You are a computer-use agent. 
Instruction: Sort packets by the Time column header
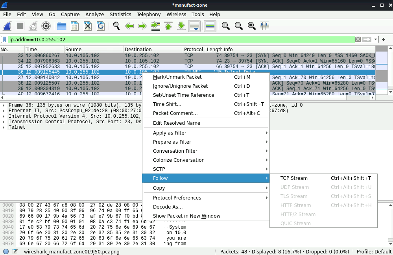(x=44, y=50)
